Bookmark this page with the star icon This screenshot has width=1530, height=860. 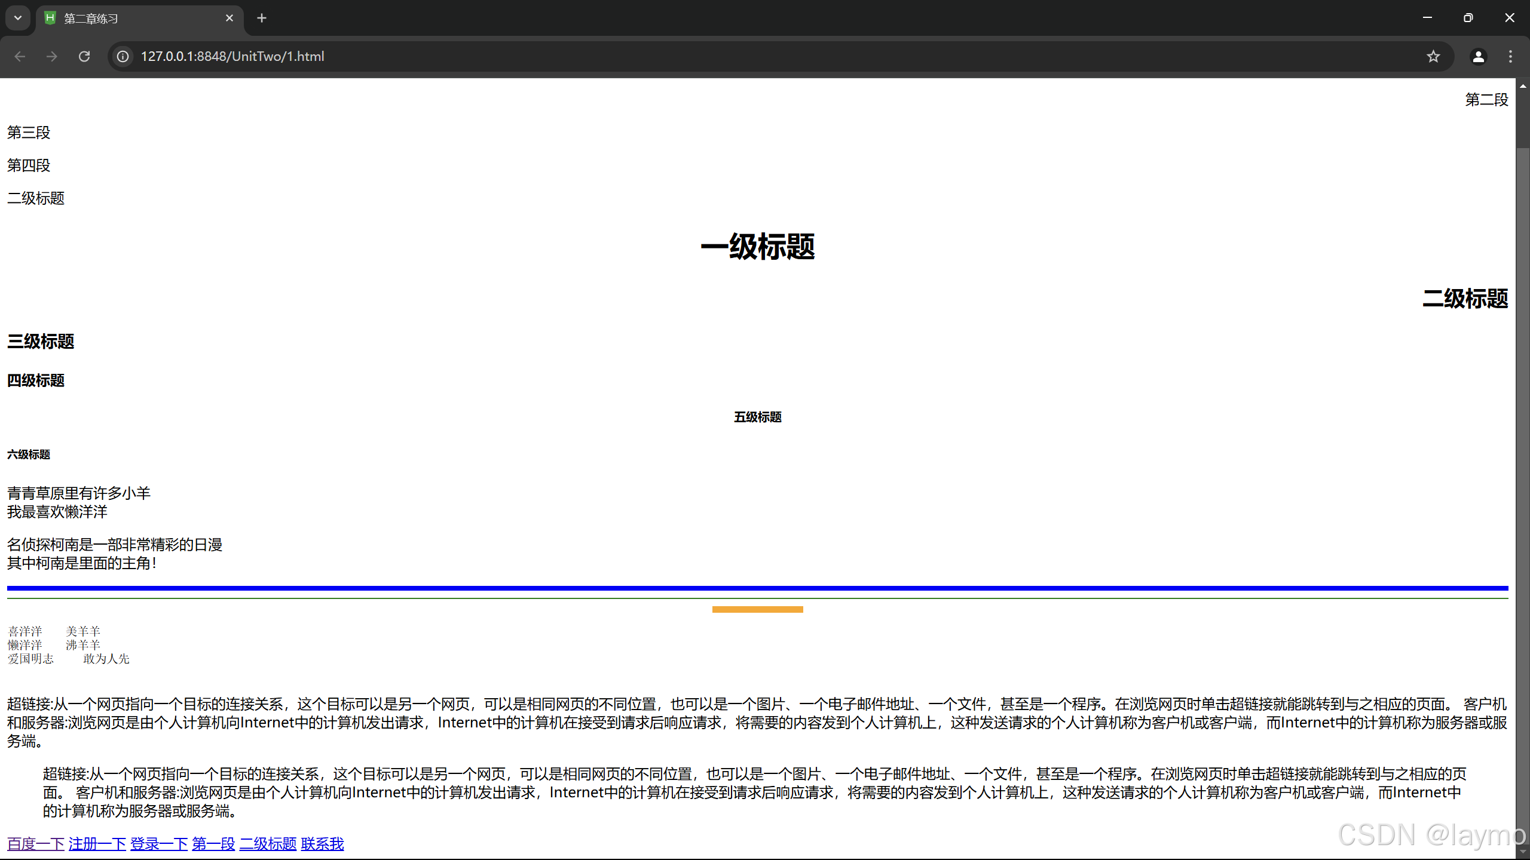click(x=1433, y=56)
